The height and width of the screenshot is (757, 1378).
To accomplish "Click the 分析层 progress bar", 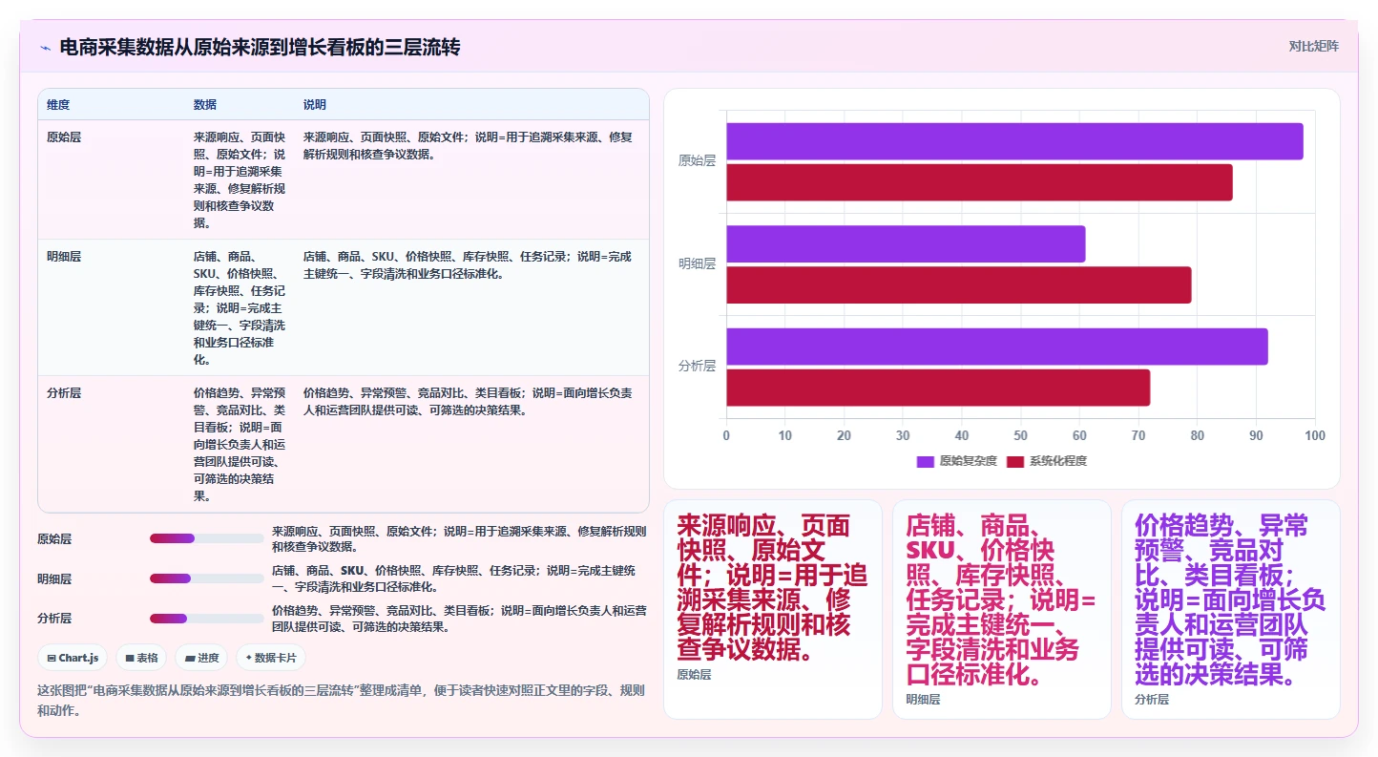I will pyautogui.click(x=206, y=619).
